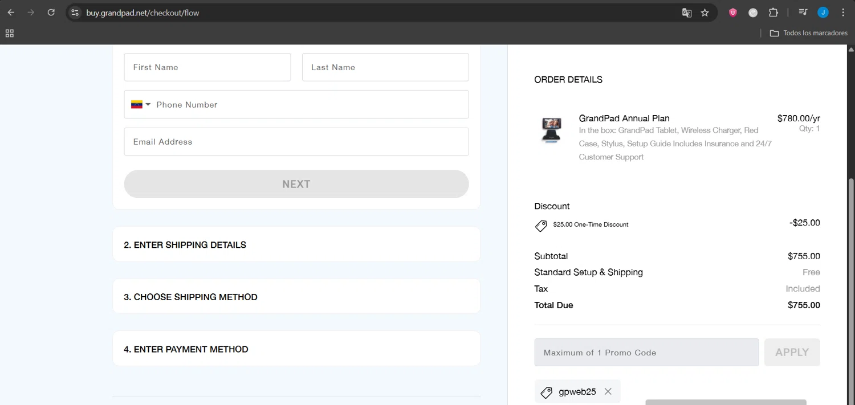Click the address bar URL
Viewport: 855px width, 405px height.
point(142,13)
